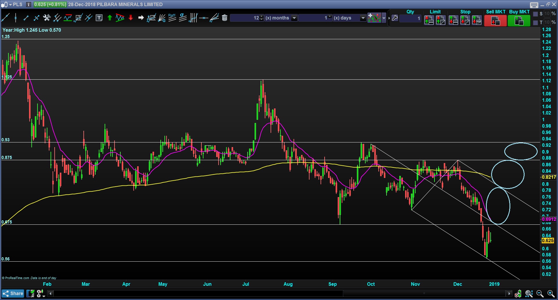This screenshot has width=558, height=300.
Task: Click the scroll left arrow of timeline
Action: [50, 294]
